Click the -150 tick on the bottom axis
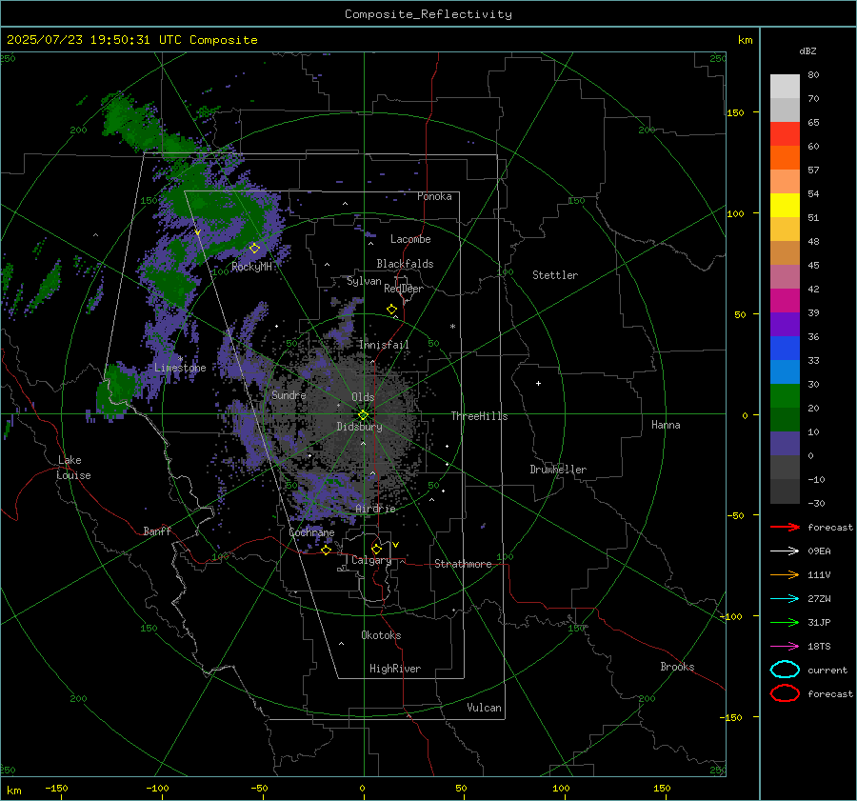 click(56, 788)
